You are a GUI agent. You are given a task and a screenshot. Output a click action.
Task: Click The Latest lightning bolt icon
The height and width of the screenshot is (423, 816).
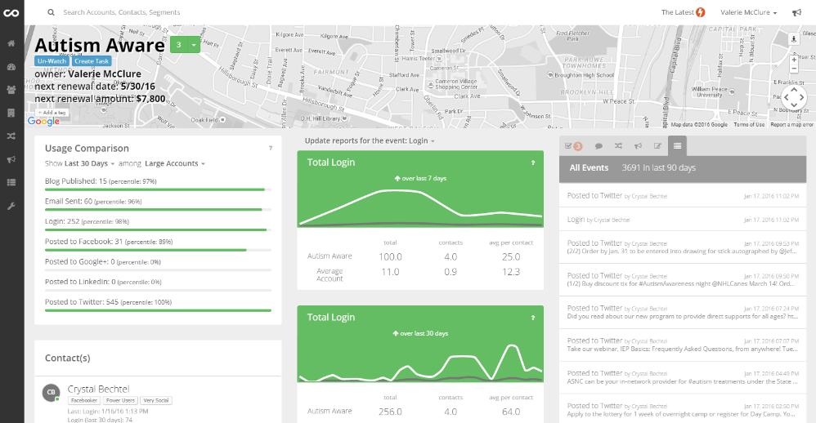(701, 12)
